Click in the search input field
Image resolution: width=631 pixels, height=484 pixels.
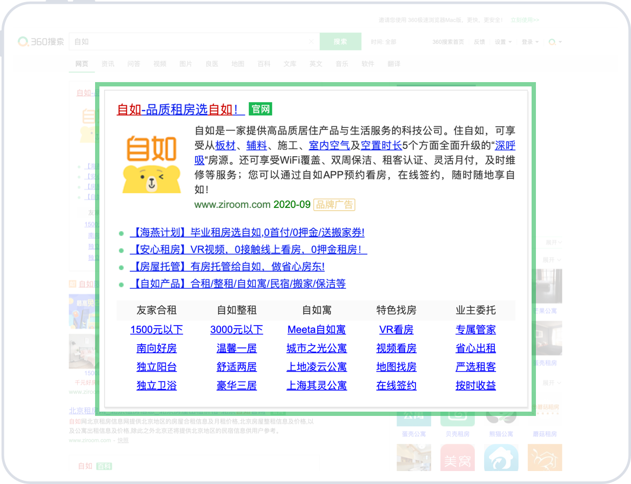tap(189, 42)
